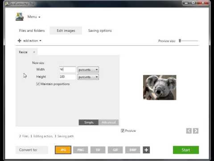Click the files and actions status text
The width and height of the screenshot is (214, 161).
[x=46, y=136]
